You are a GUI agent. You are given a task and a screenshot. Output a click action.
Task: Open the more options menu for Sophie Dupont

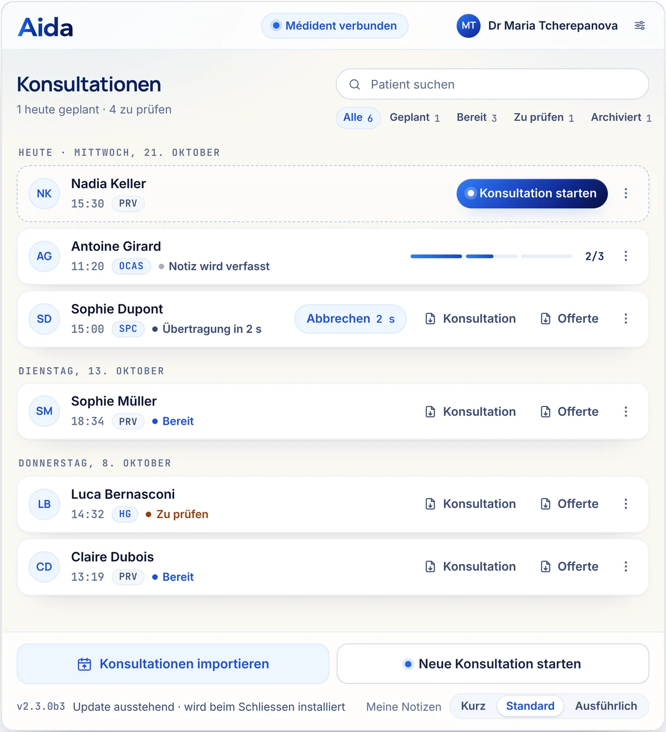pos(625,318)
